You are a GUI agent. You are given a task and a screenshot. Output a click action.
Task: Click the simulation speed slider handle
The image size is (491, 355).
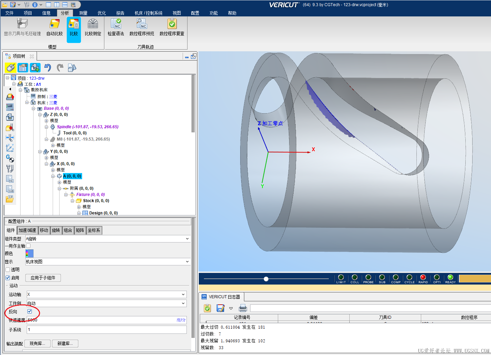click(x=266, y=279)
